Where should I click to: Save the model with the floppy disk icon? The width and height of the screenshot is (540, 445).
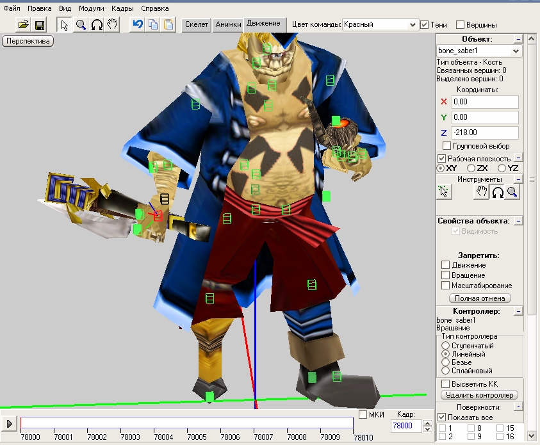[40, 25]
